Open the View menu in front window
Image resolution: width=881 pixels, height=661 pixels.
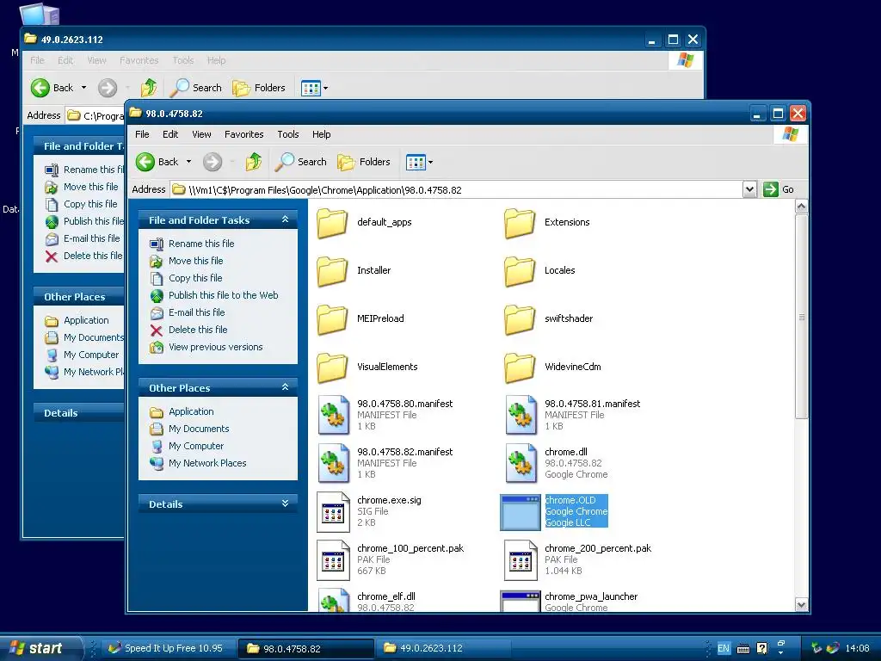click(201, 134)
